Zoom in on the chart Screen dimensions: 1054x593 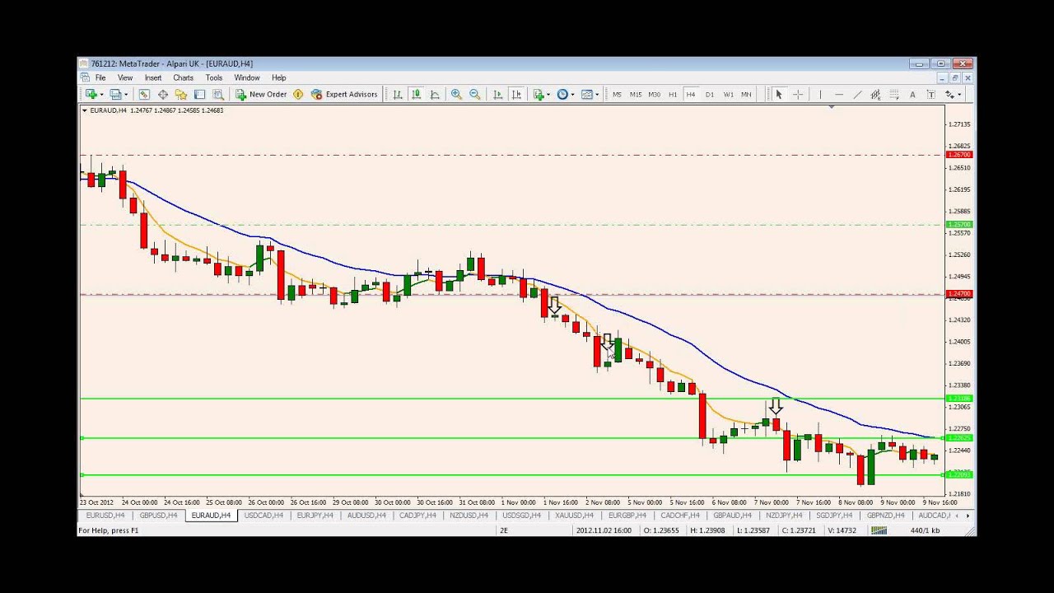(456, 95)
